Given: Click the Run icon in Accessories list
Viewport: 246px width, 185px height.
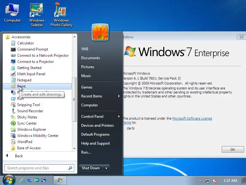Looking at the screenshot, I should click(13, 99).
